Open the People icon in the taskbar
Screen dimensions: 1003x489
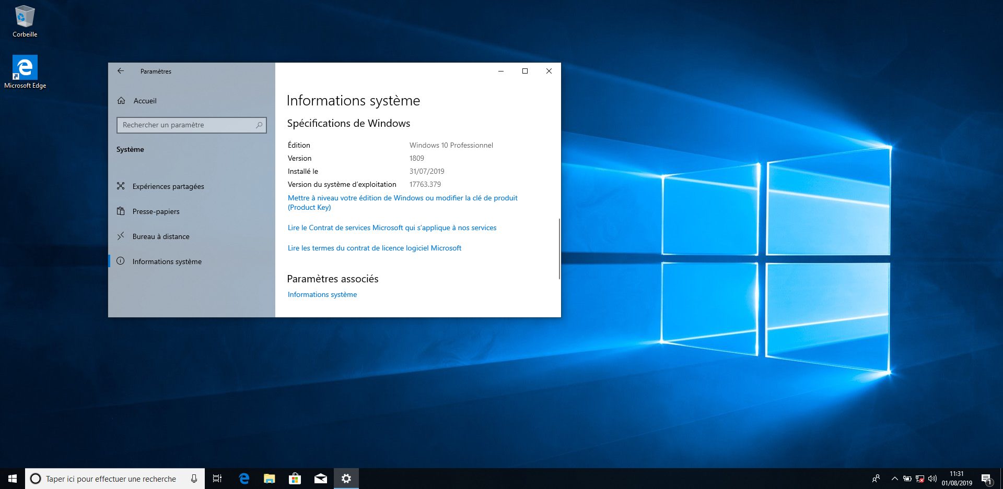(x=876, y=479)
